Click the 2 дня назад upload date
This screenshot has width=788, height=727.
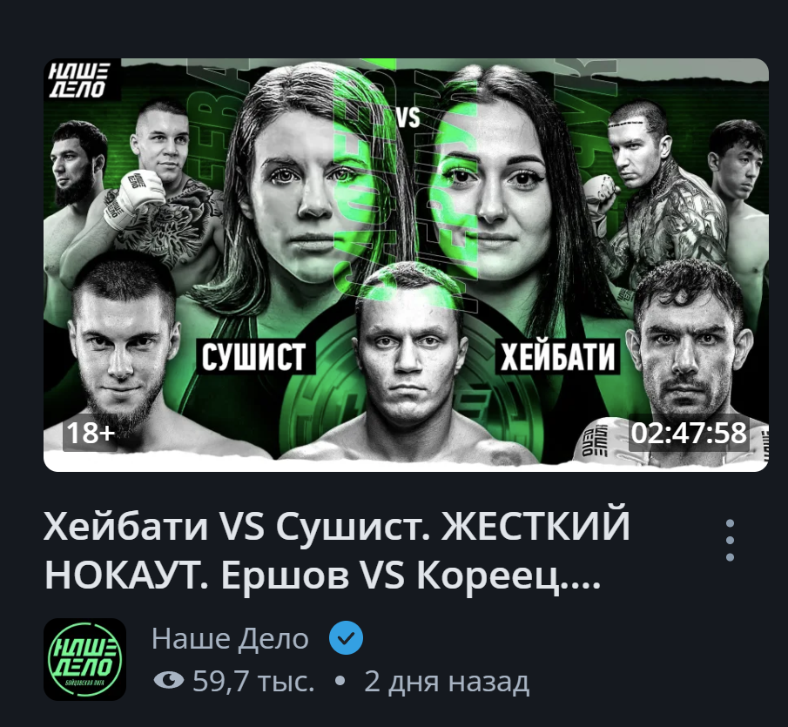pyautogui.click(x=447, y=682)
